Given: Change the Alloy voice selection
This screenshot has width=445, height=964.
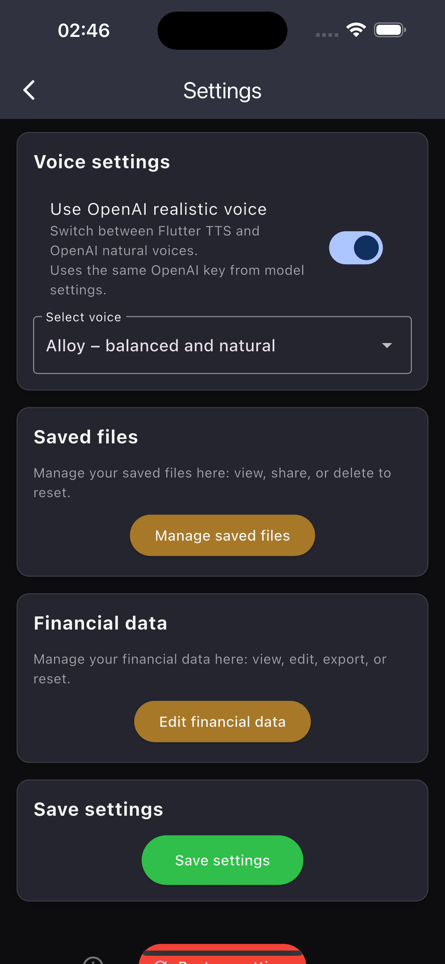Looking at the screenshot, I should (x=222, y=345).
